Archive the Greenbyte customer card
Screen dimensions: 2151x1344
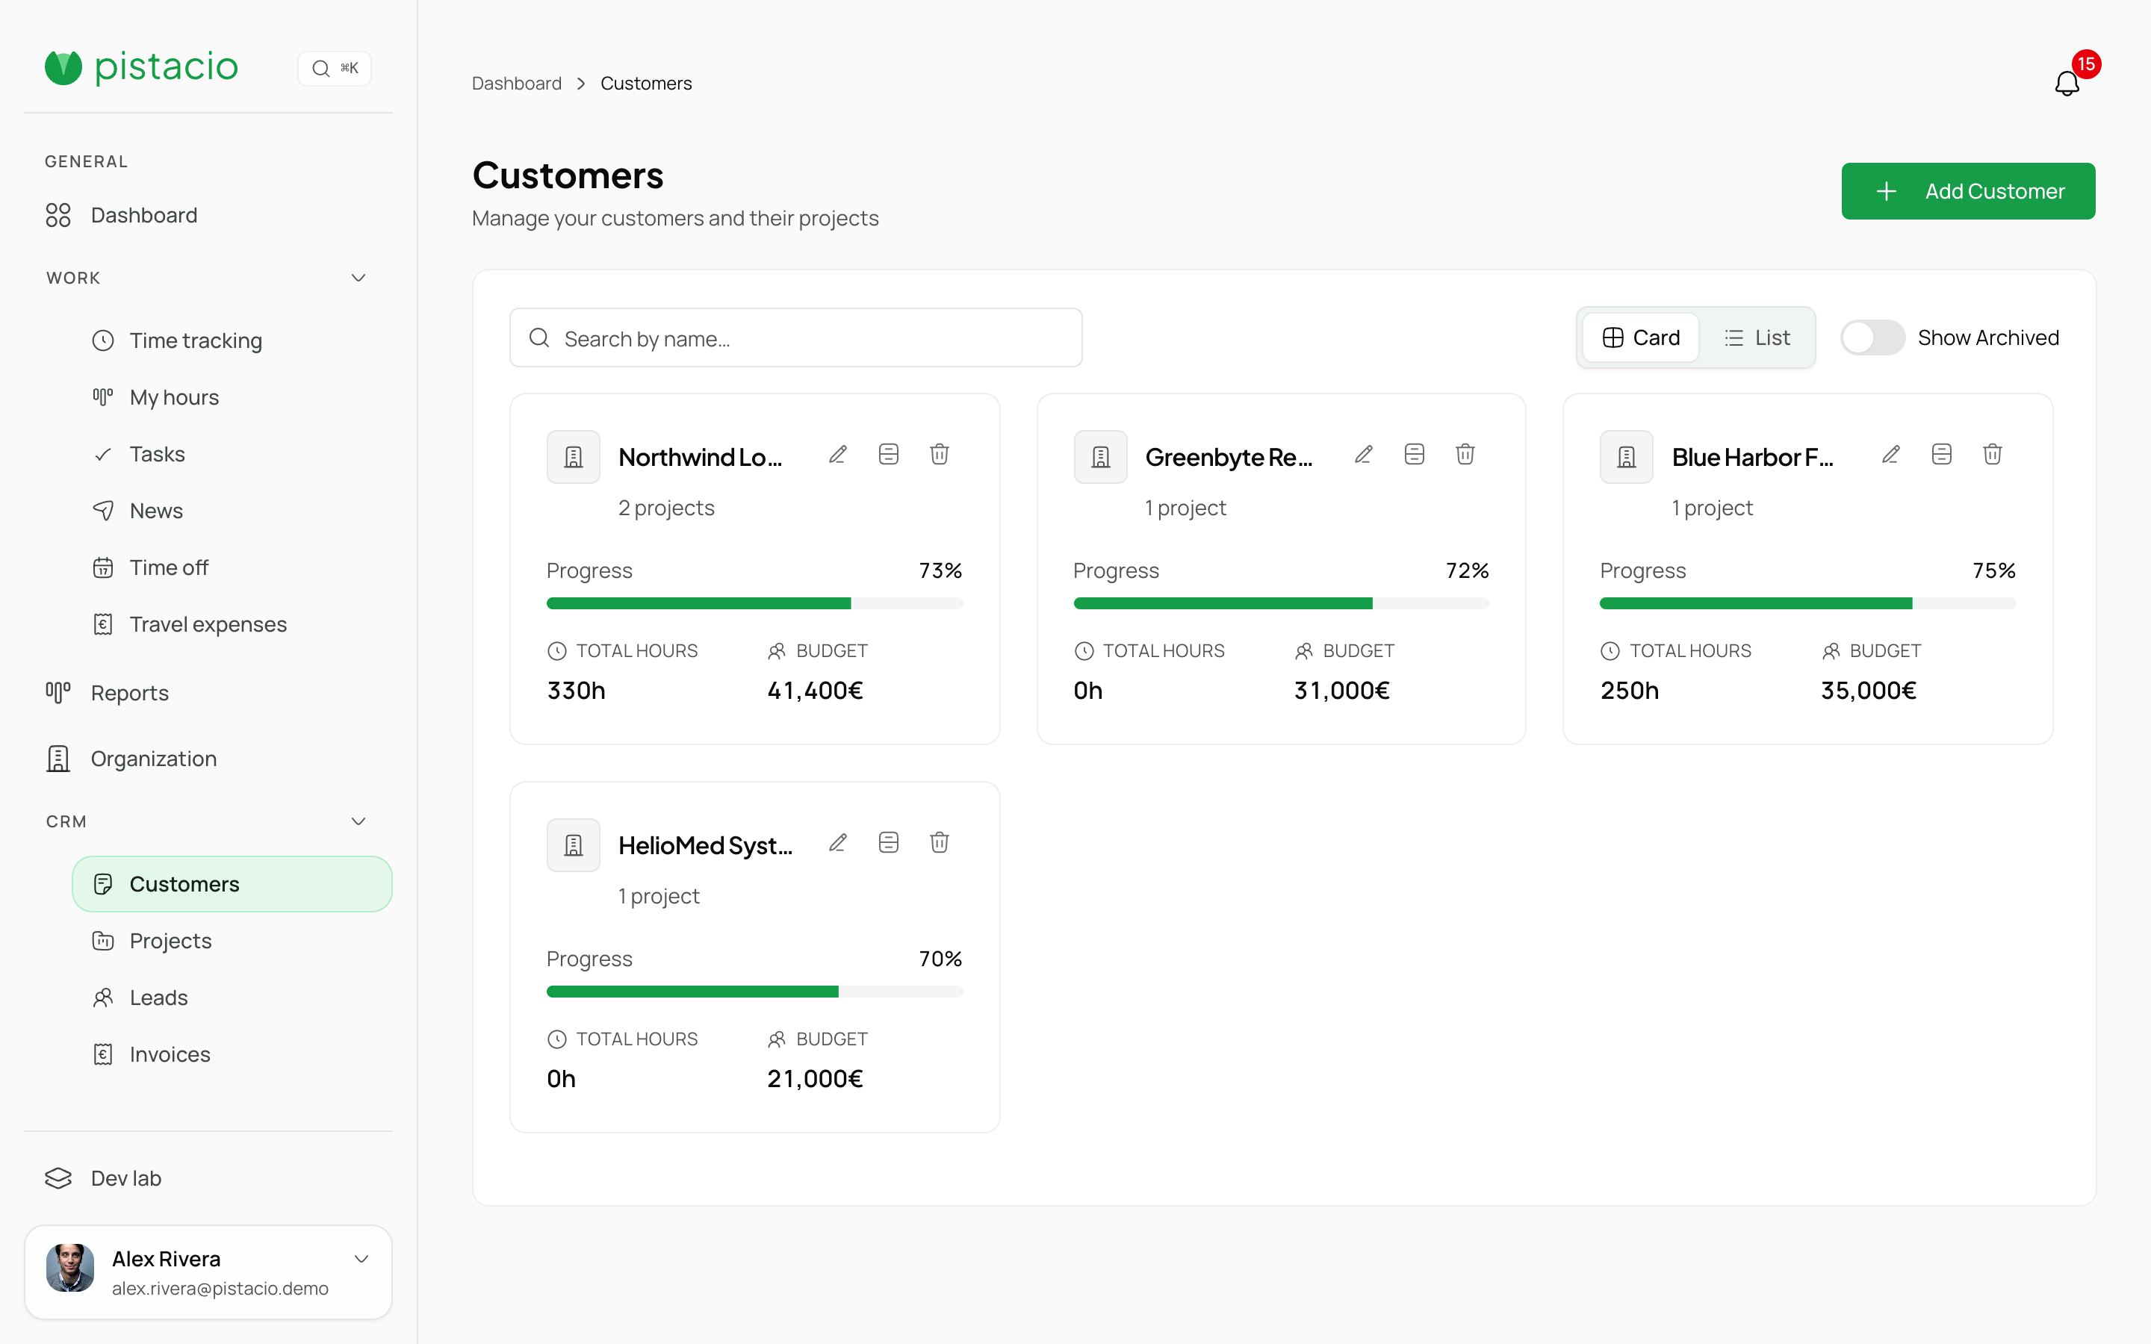click(1414, 455)
